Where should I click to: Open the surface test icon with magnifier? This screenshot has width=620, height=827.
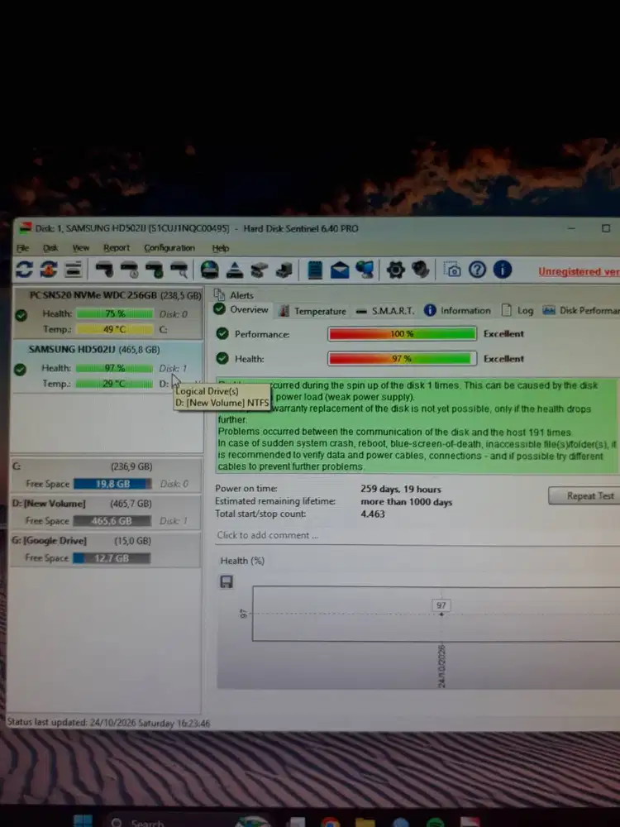coord(179,270)
